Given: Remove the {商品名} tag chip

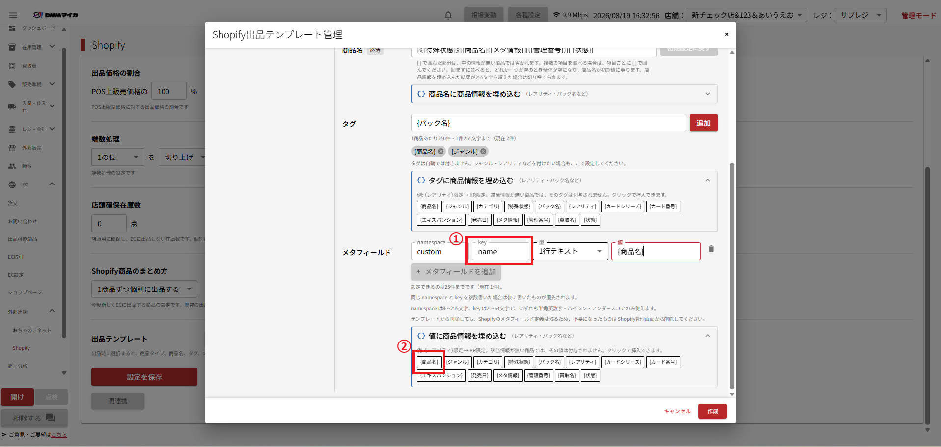Looking at the screenshot, I should click(441, 151).
